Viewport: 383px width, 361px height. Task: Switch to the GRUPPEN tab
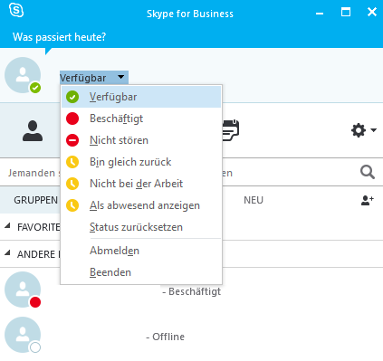pyautogui.click(x=35, y=200)
